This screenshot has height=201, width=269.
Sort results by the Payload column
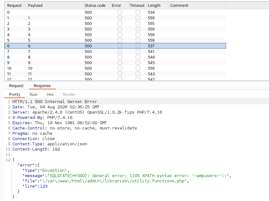pyautogui.click(x=55, y=6)
